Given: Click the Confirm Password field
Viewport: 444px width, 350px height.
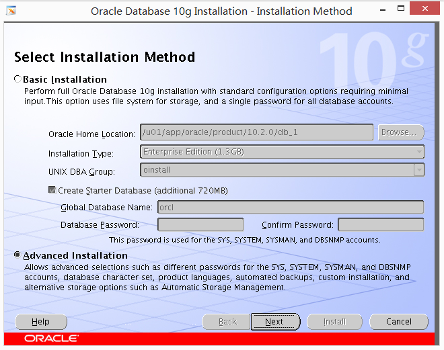Looking at the screenshot, I should (381, 224).
